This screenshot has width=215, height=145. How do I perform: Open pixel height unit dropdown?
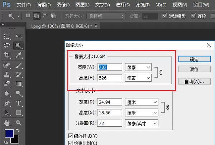[138, 78]
